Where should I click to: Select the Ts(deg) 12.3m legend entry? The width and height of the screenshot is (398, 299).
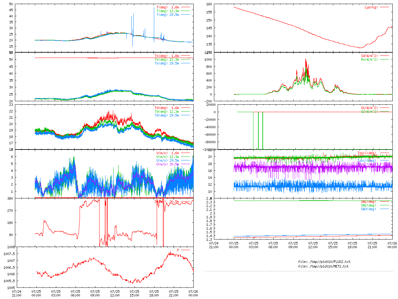pyautogui.click(x=167, y=59)
